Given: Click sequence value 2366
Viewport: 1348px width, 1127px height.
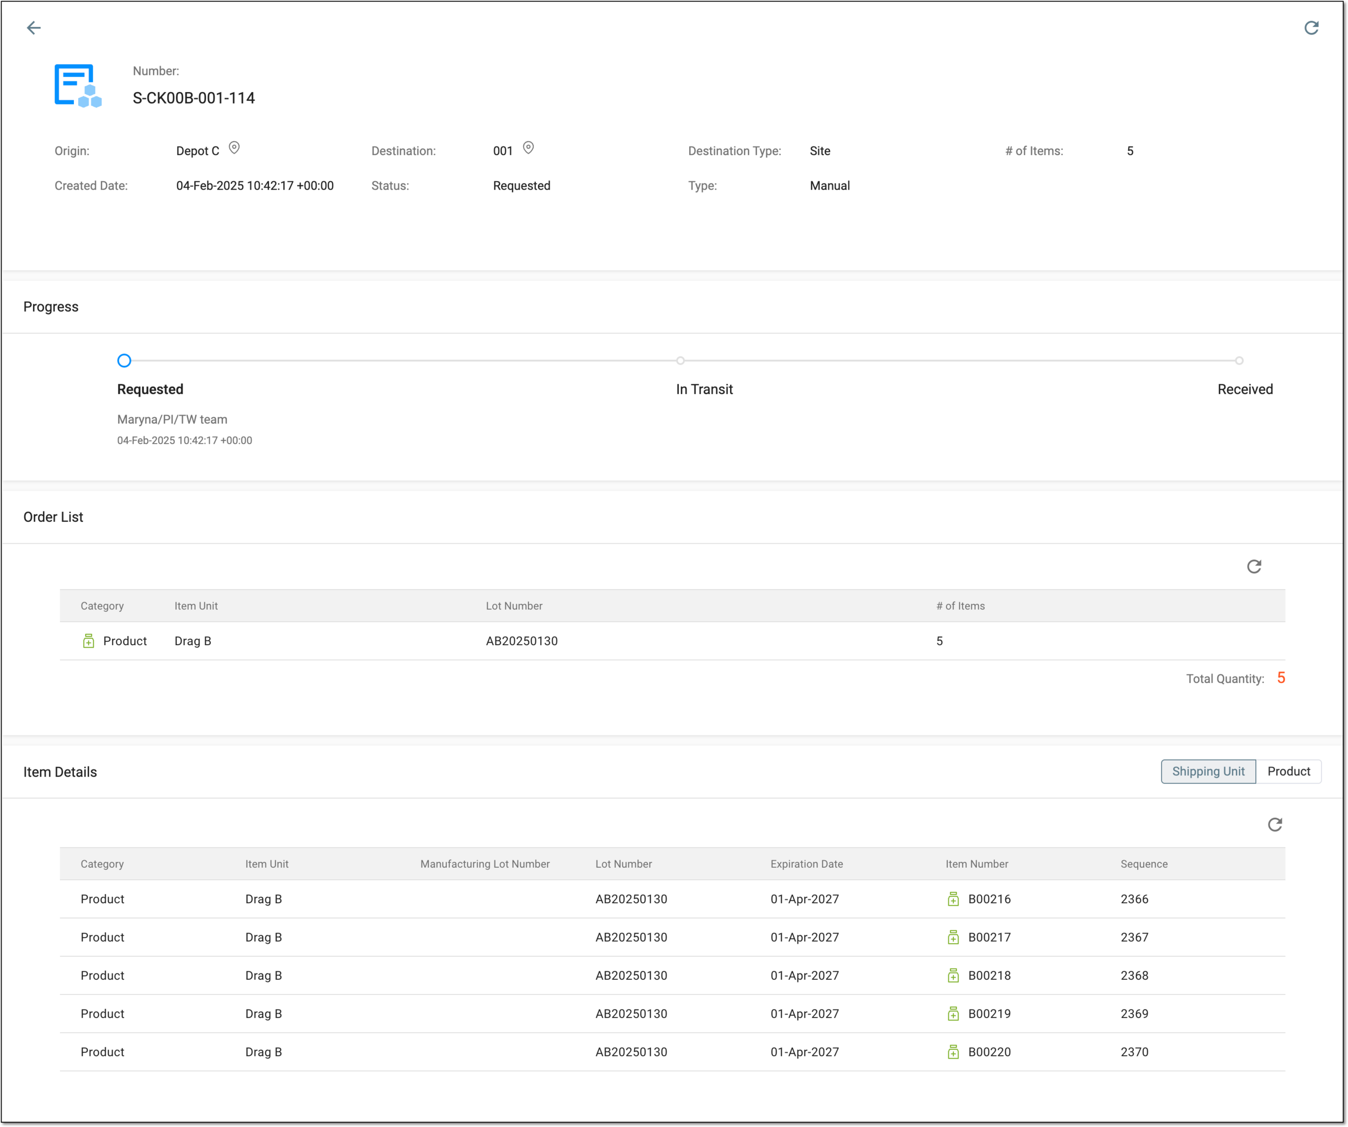Looking at the screenshot, I should [1134, 899].
